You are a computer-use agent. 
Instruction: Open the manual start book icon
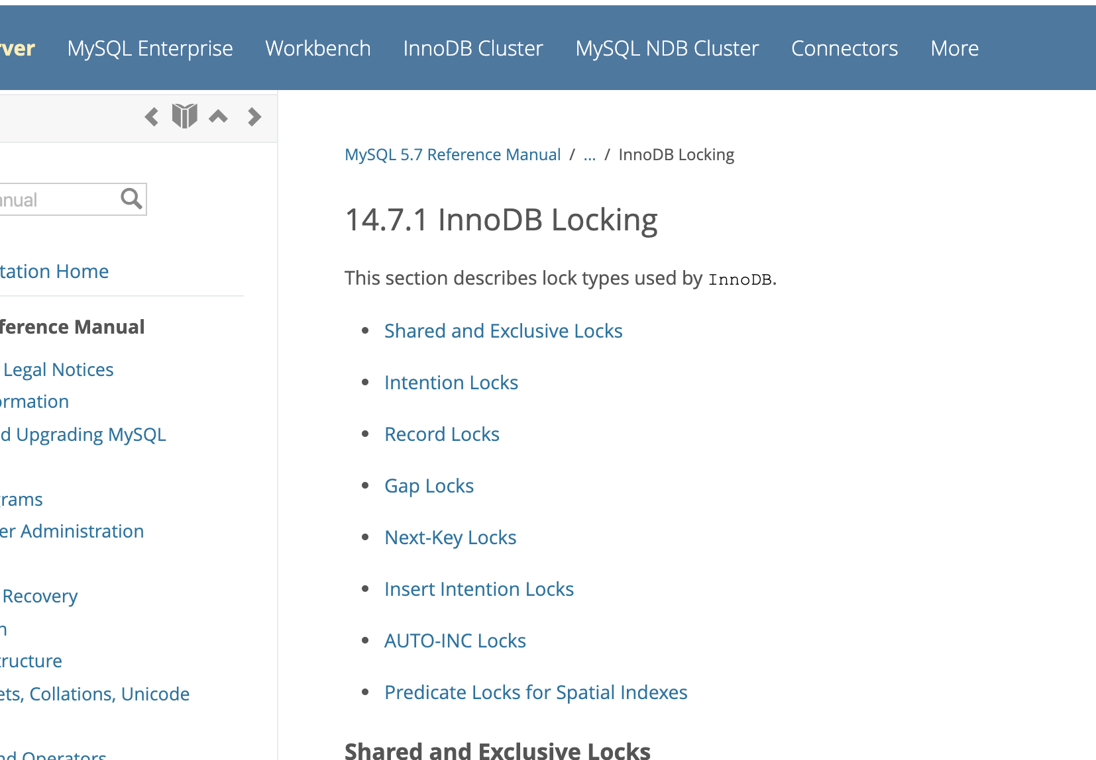(185, 116)
